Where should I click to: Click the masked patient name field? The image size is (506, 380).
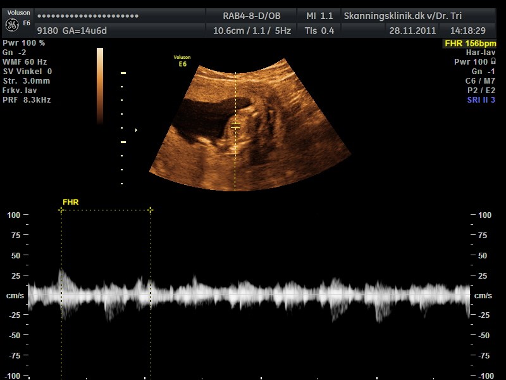point(89,15)
